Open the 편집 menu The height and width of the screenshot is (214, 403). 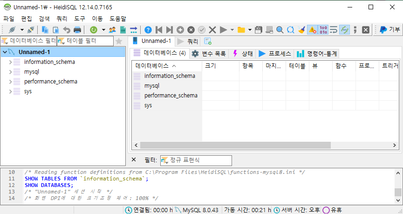27,19
